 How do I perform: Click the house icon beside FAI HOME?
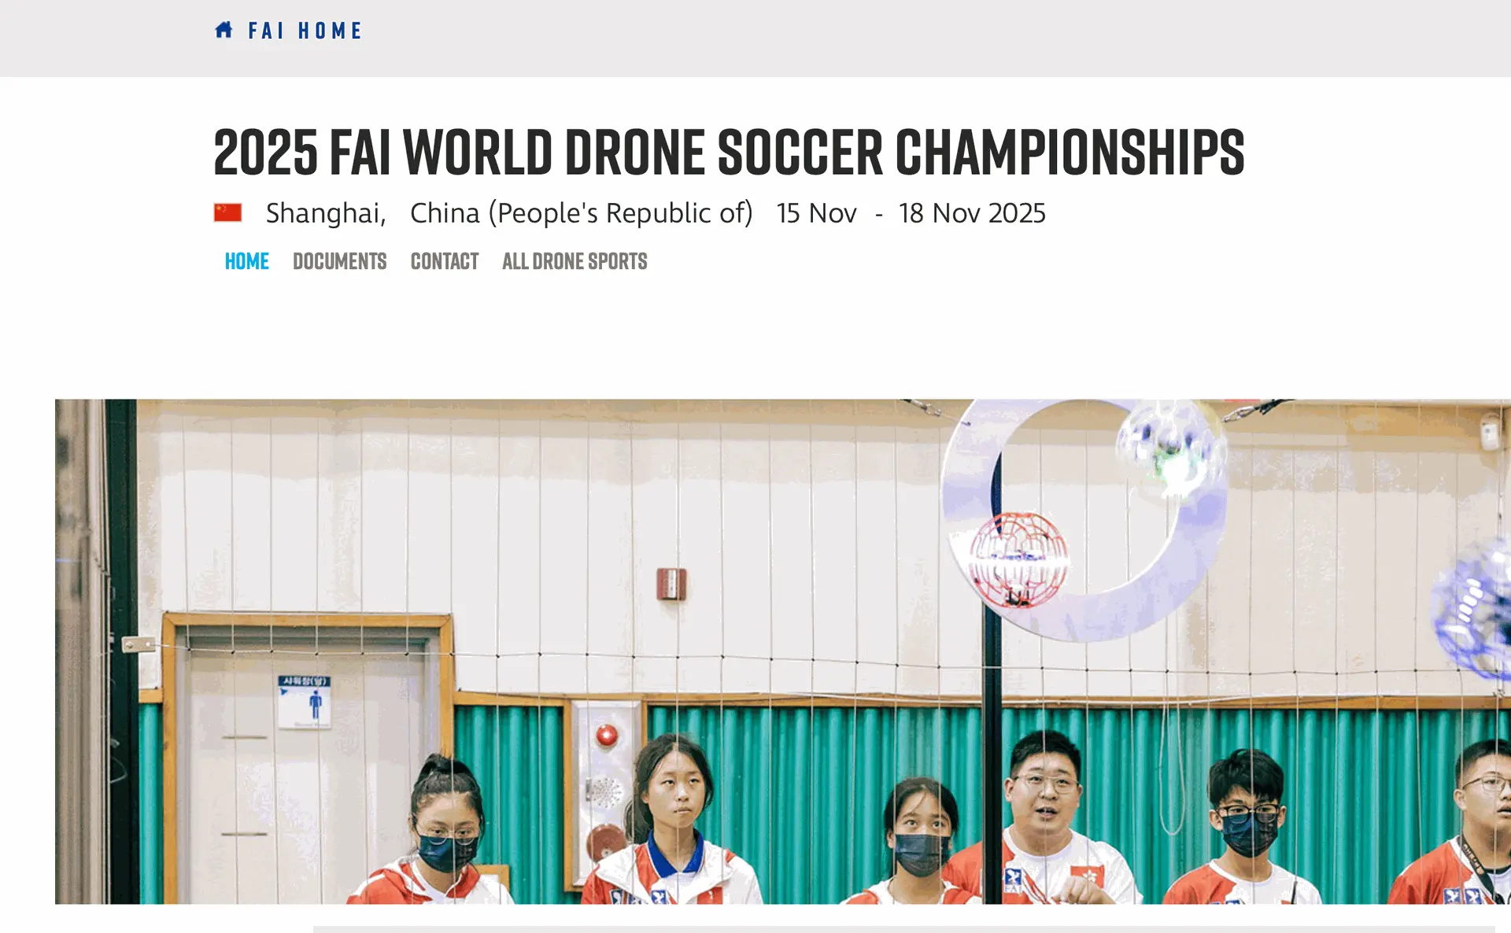point(224,30)
